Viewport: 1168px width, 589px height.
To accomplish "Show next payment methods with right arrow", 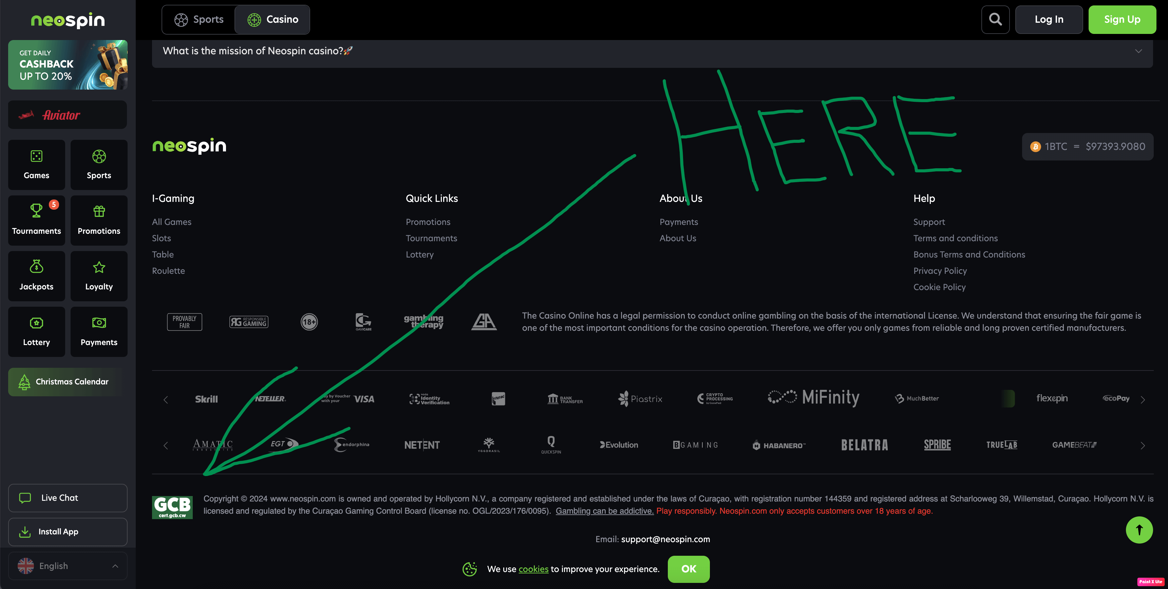I will (x=1143, y=399).
